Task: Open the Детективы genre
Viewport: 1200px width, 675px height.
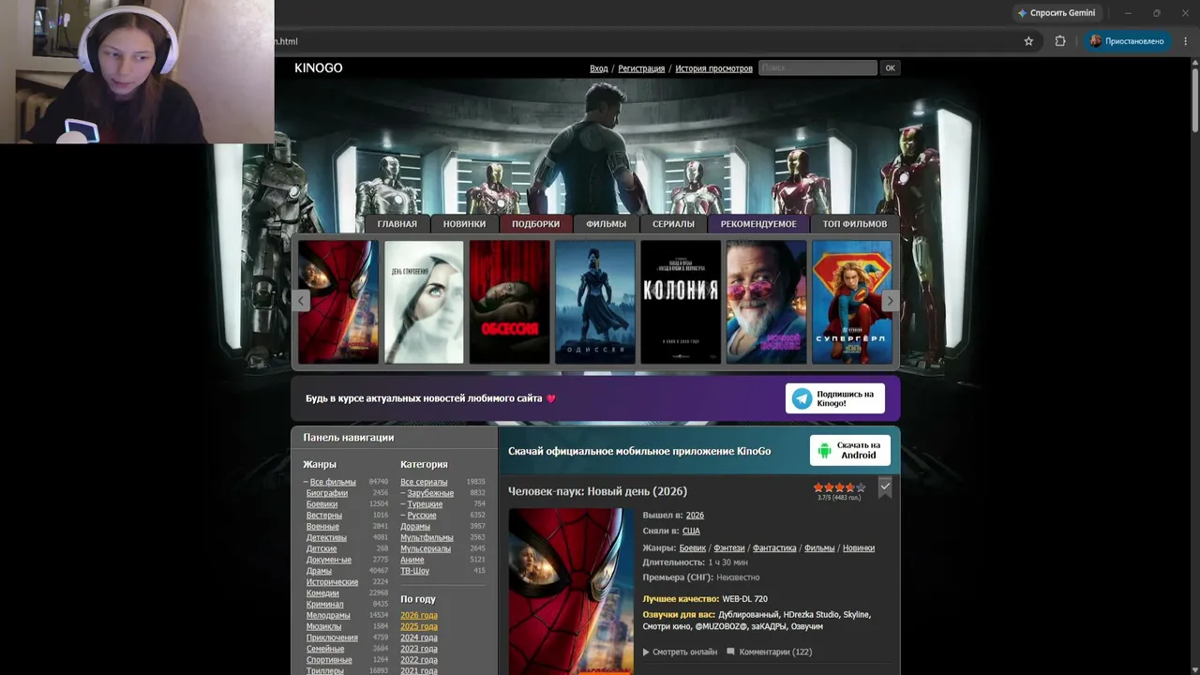Action: pyautogui.click(x=326, y=538)
